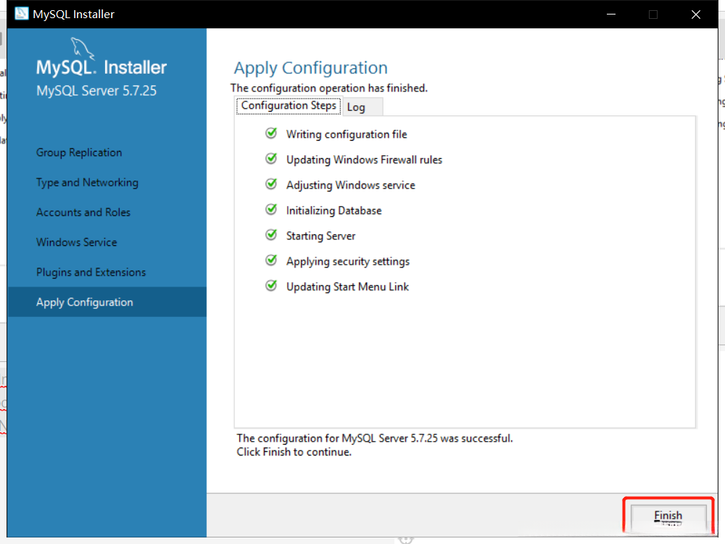Viewport: 725px width, 544px height.
Task: Click the MySQL dolphin logo
Action: coord(83,49)
